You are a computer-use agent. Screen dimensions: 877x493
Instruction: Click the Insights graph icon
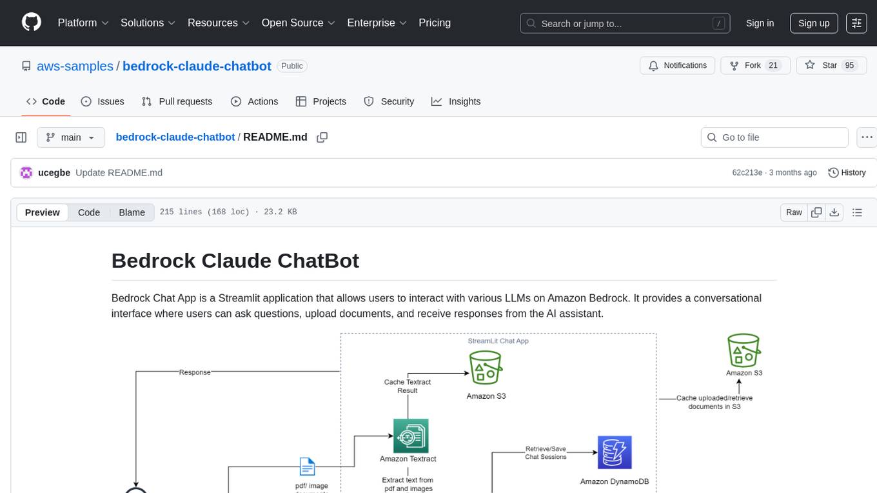point(437,101)
